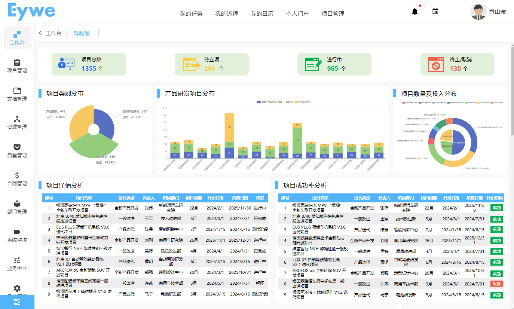Open 项目管理 in the left sidebar

pos(17,66)
